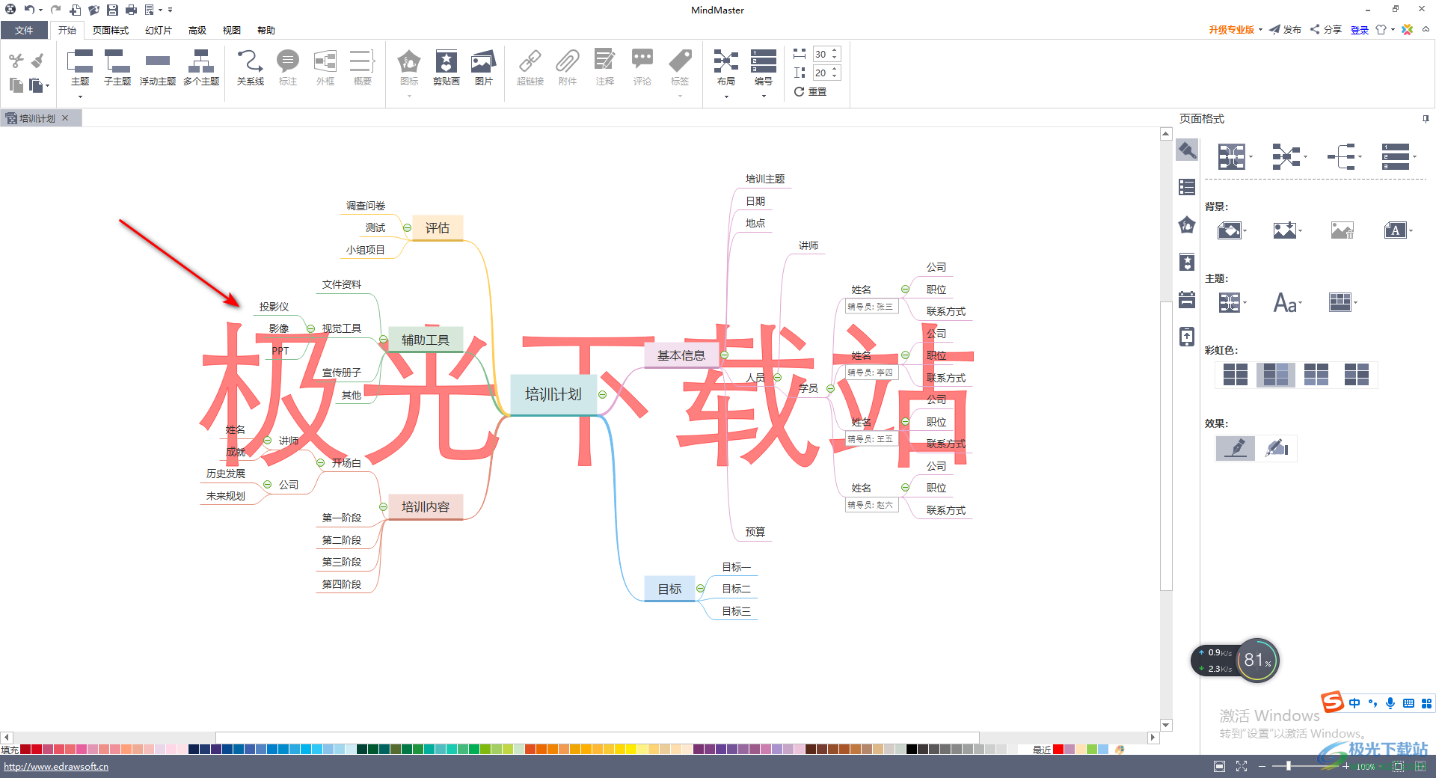1436x778 pixels.
Task: Add a Callout (标注)
Action: click(288, 67)
